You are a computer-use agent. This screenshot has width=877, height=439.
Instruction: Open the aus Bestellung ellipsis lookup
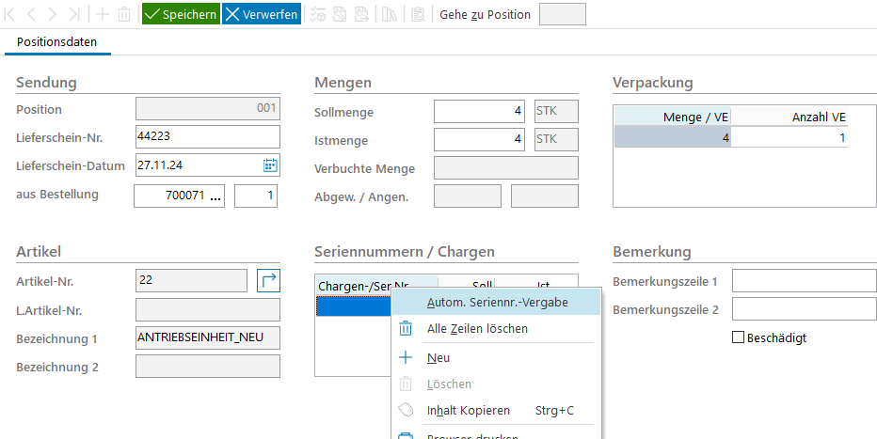point(215,196)
